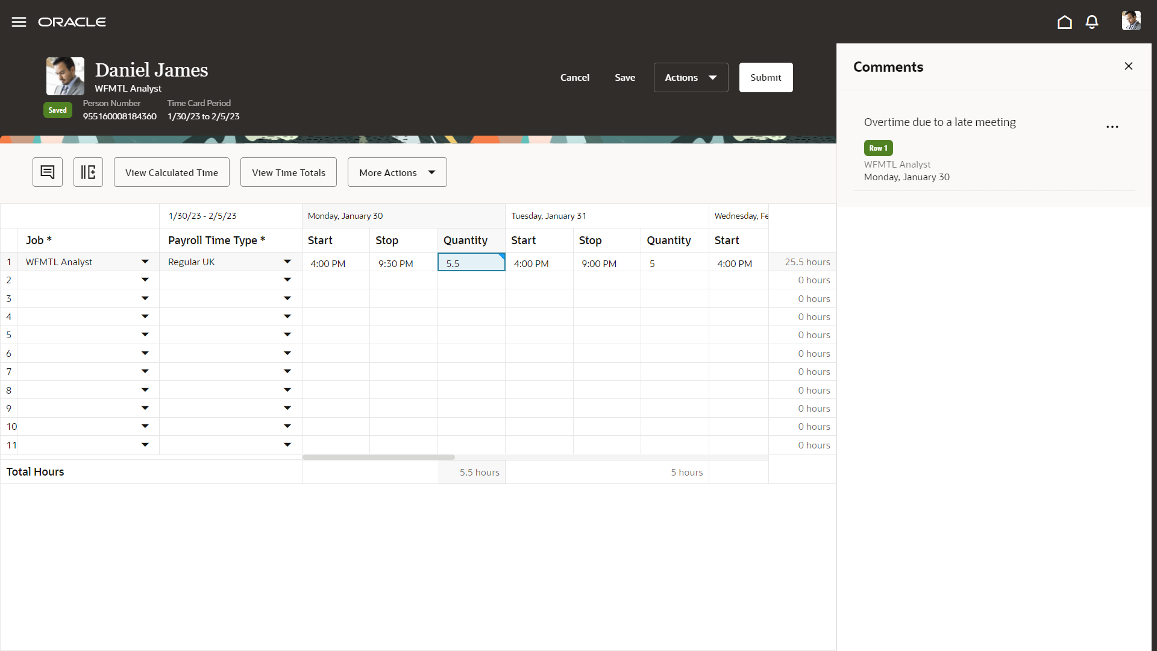Select Monday Quantity cell showing 5.5
1157x651 pixels.
click(x=471, y=263)
